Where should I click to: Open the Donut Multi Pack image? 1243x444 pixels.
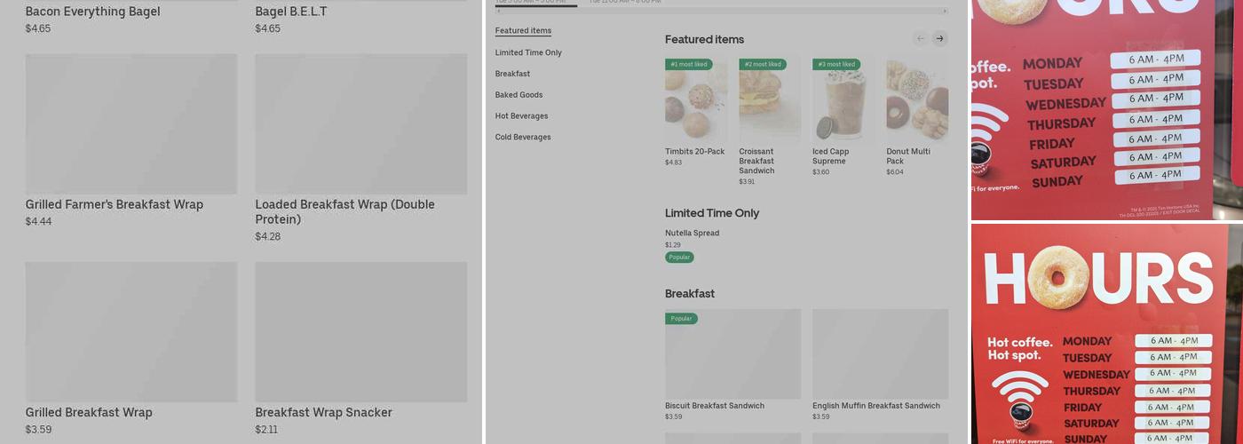coord(917,100)
